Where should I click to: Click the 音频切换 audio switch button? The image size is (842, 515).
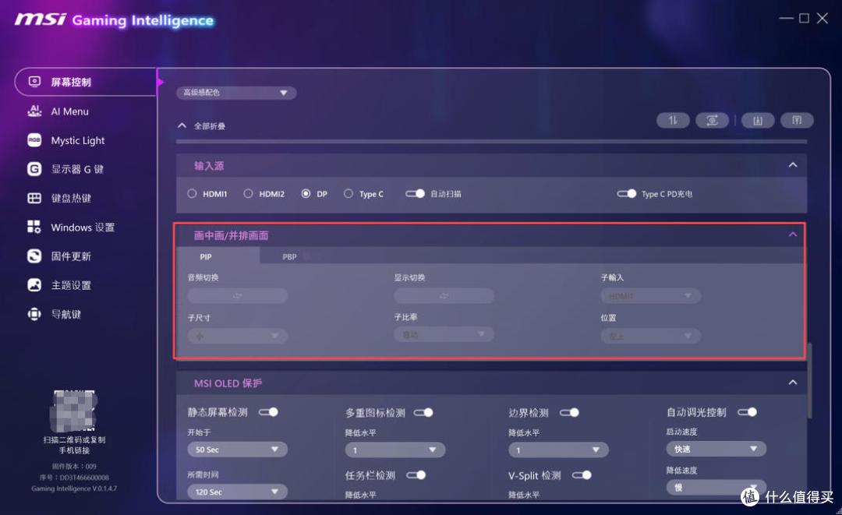237,296
